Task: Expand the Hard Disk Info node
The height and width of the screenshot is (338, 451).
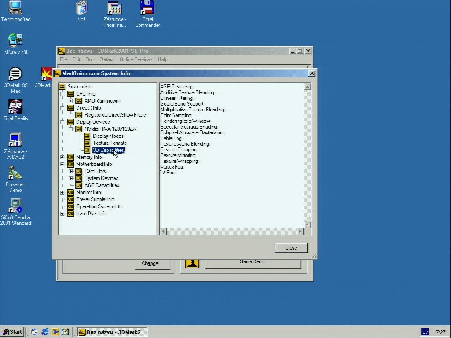Action: point(63,213)
